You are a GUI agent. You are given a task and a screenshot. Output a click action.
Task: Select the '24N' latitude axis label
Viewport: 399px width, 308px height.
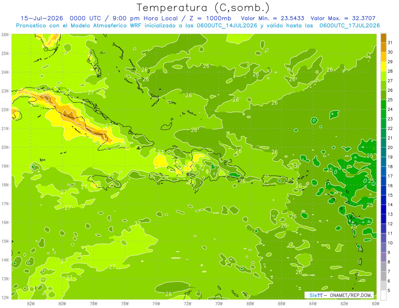pos(5,72)
